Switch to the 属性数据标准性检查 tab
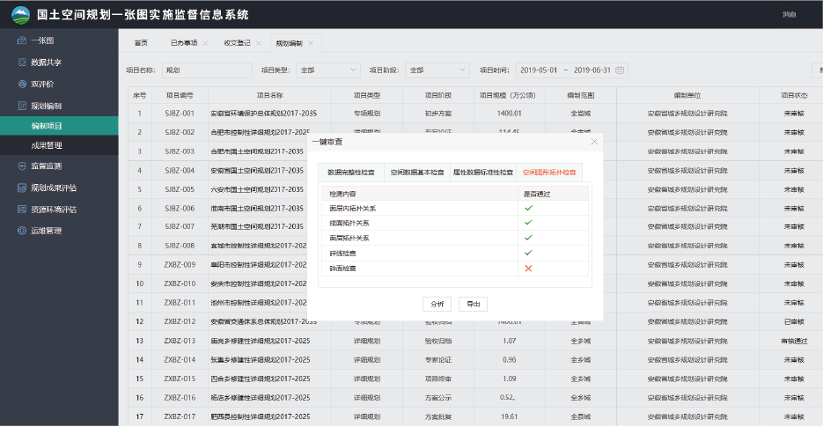The height and width of the screenshot is (427, 823). [x=482, y=173]
